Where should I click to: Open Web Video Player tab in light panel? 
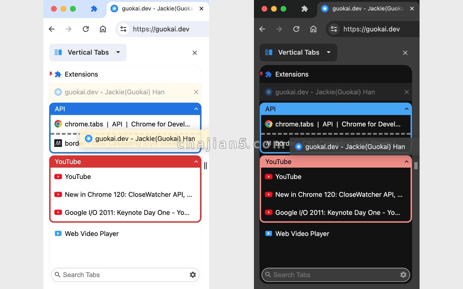pyautogui.click(x=125, y=234)
